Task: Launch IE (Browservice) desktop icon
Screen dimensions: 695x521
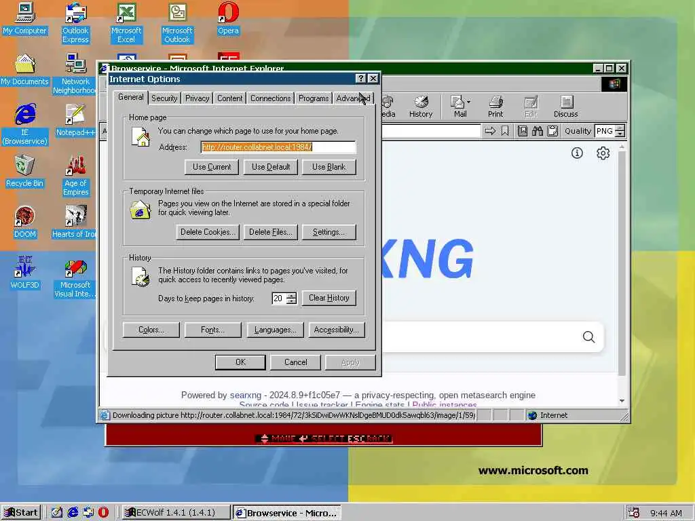Action: pyautogui.click(x=25, y=125)
